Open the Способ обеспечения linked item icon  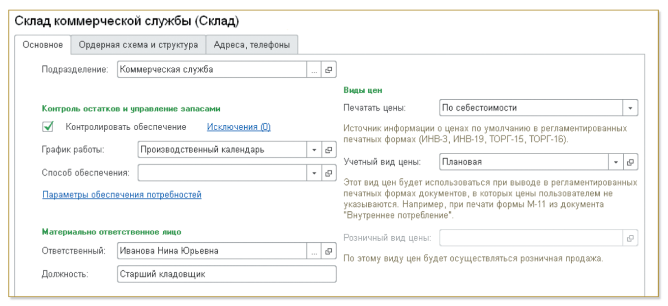tap(329, 172)
